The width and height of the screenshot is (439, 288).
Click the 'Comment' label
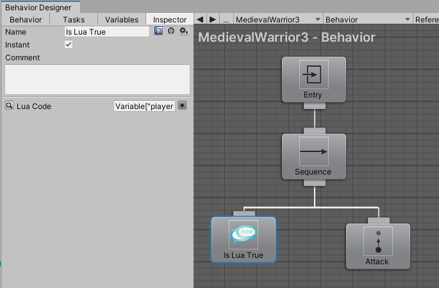tap(22, 58)
